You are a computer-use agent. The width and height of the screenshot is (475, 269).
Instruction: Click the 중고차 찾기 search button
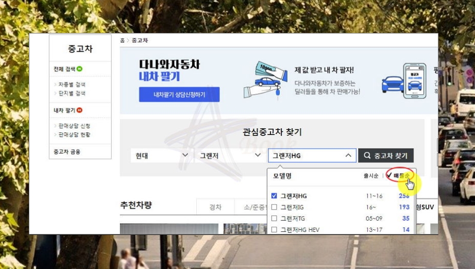(386, 156)
